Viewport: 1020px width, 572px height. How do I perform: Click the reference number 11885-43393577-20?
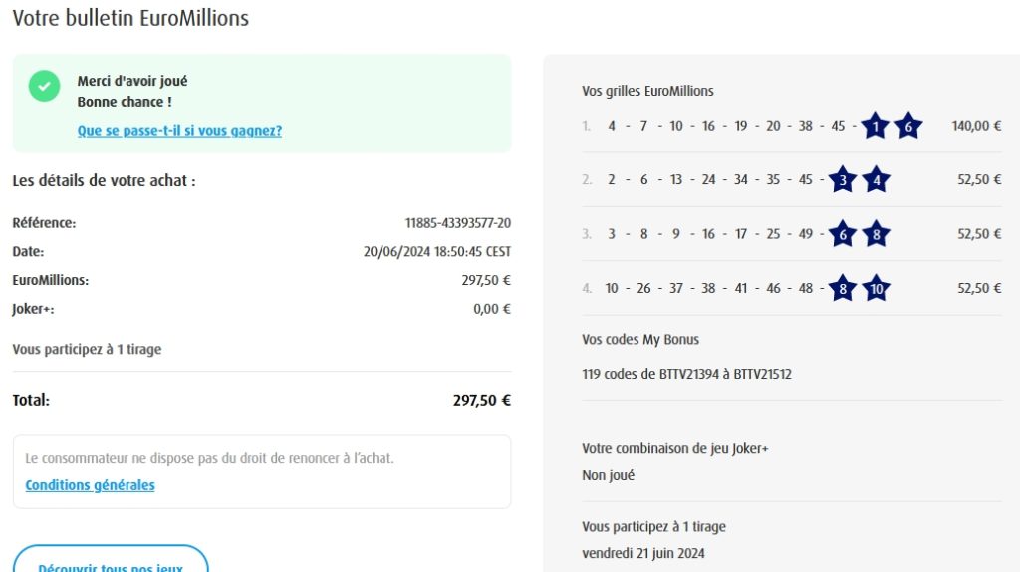(x=457, y=223)
